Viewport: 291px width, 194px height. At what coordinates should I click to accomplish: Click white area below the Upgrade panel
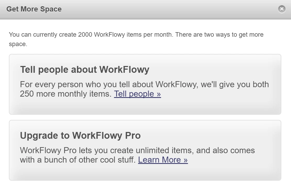coord(145,187)
